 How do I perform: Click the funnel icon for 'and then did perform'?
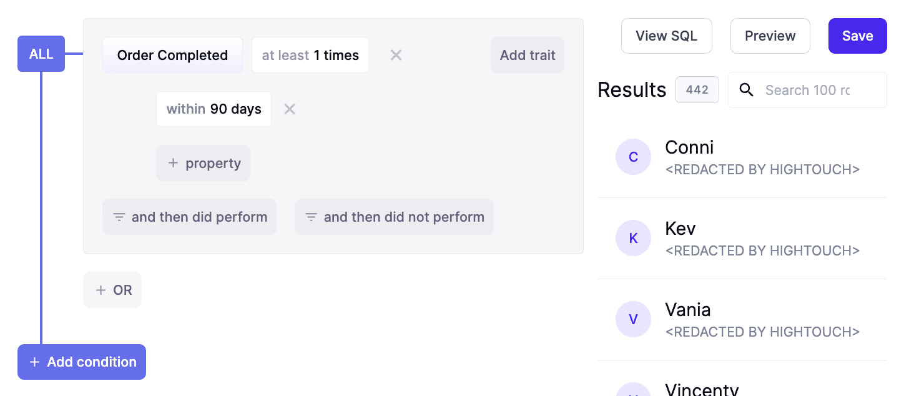[x=119, y=217]
